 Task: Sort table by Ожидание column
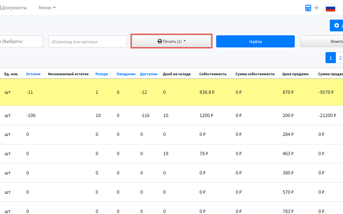pos(126,74)
